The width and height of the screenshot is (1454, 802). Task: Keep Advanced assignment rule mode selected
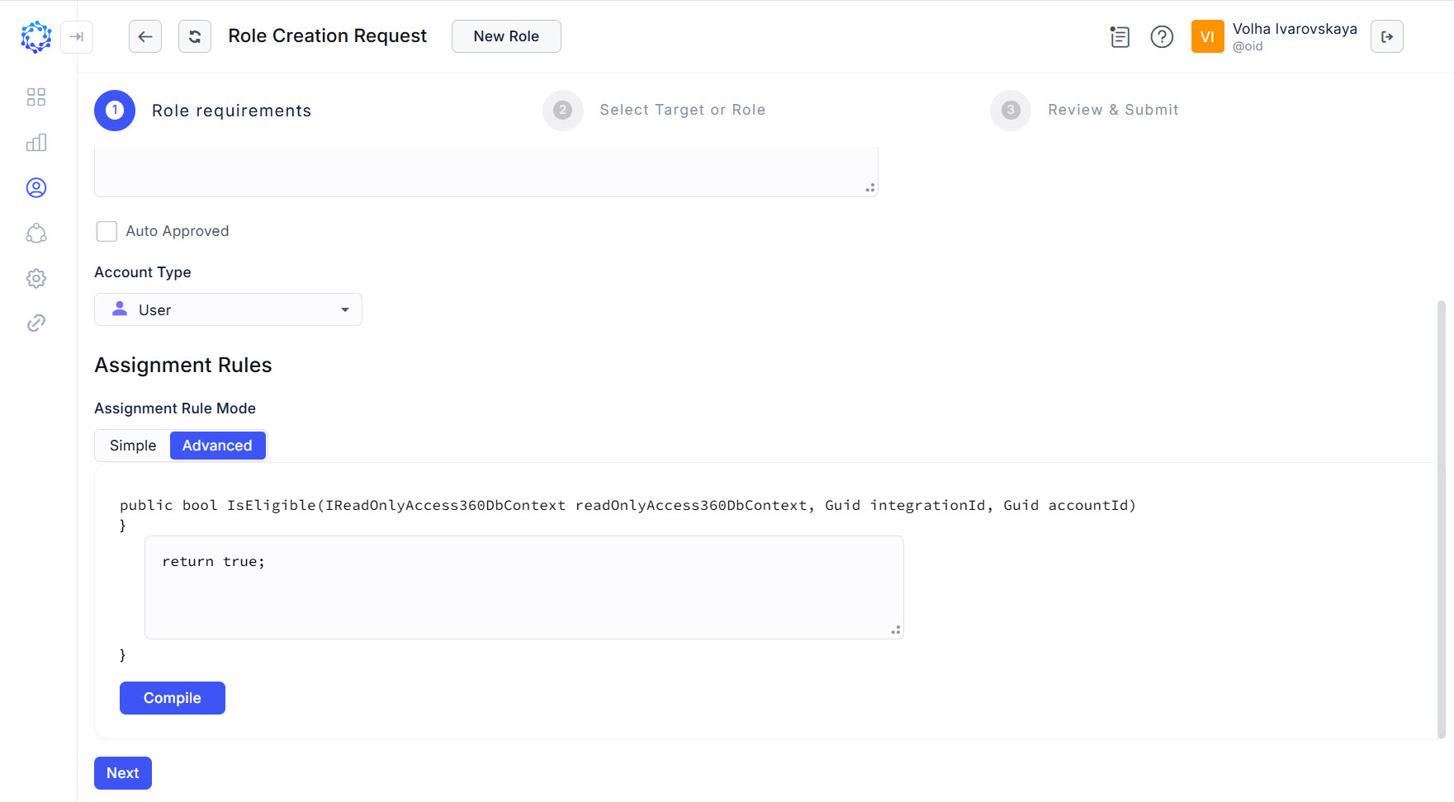[x=217, y=445]
